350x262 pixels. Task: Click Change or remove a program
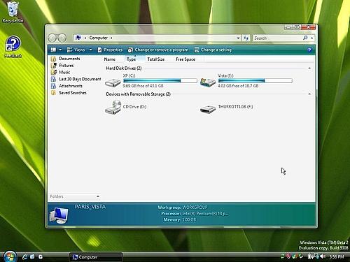[158, 50]
